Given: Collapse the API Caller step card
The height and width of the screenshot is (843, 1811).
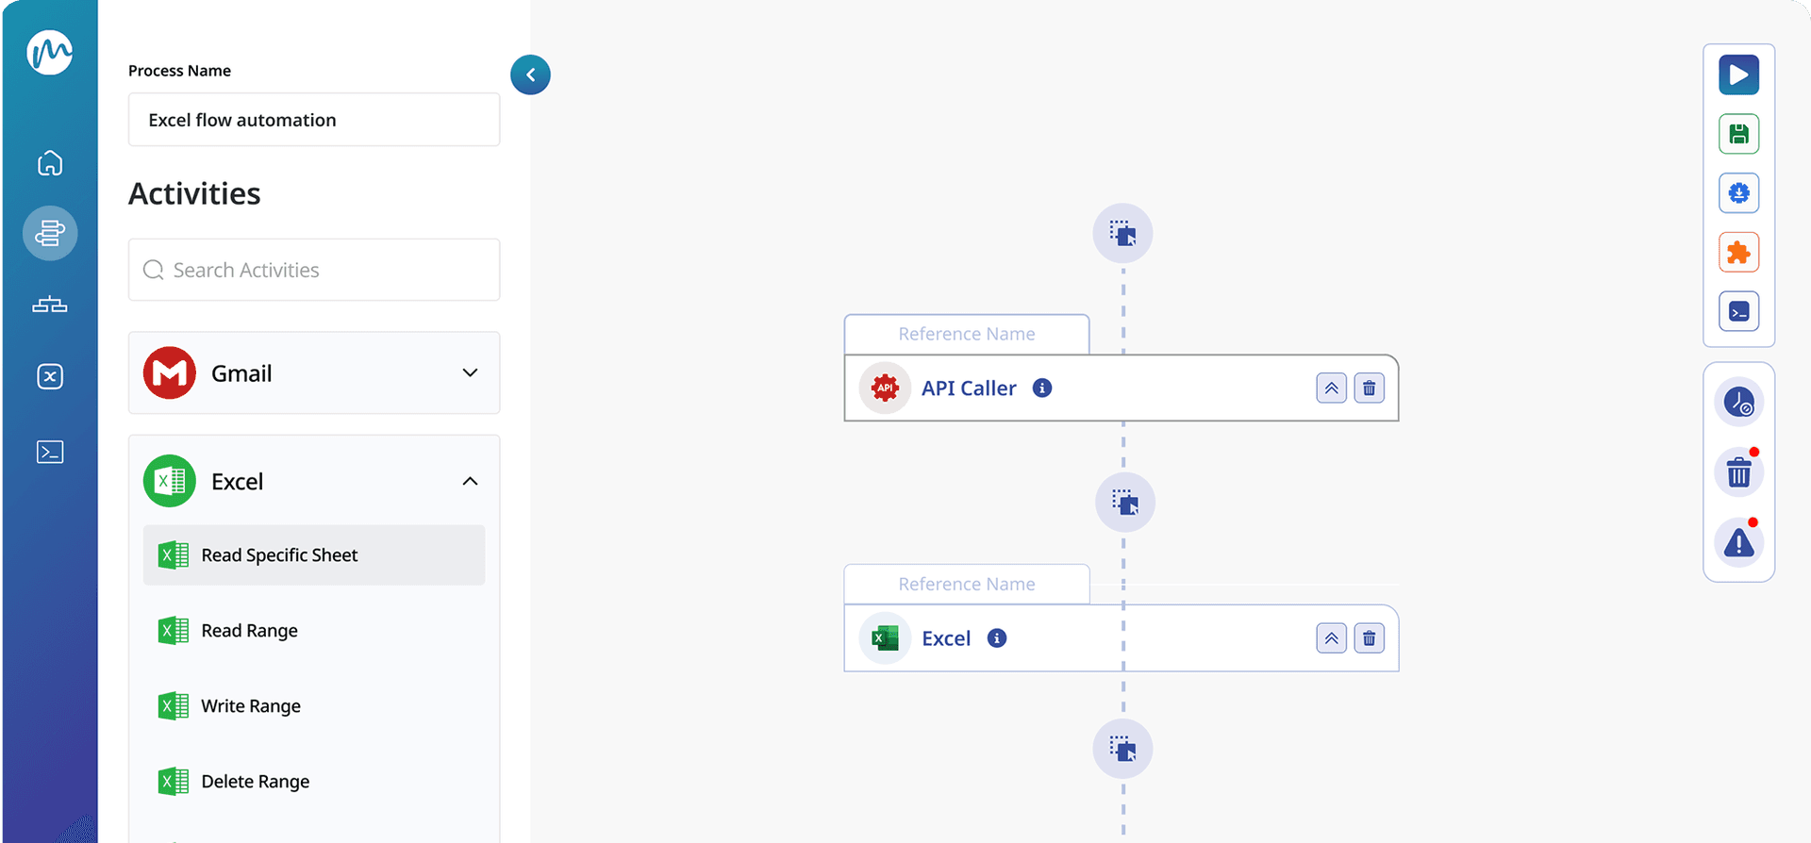Looking at the screenshot, I should 1331,388.
